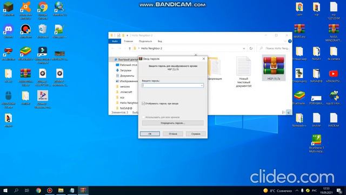This screenshot has width=346, height=195.
Task: Expand the address bar history dropdown
Action: (244, 48)
